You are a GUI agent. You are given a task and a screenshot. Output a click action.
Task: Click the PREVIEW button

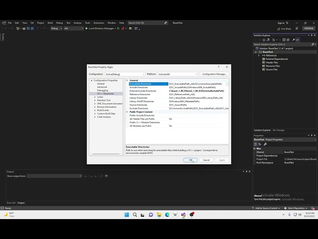309,28
